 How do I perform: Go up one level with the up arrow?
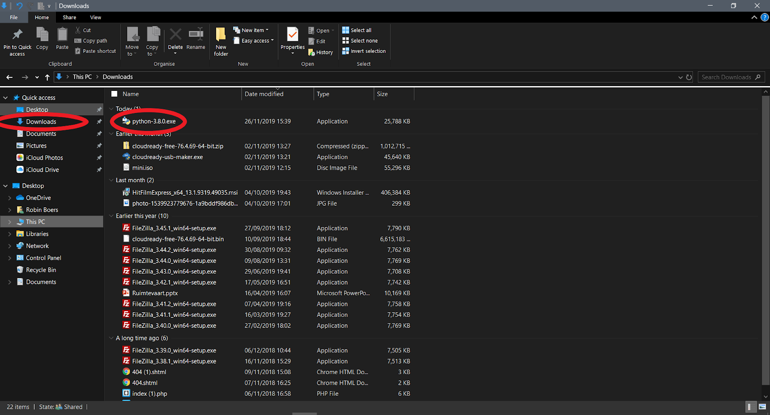pyautogui.click(x=47, y=77)
